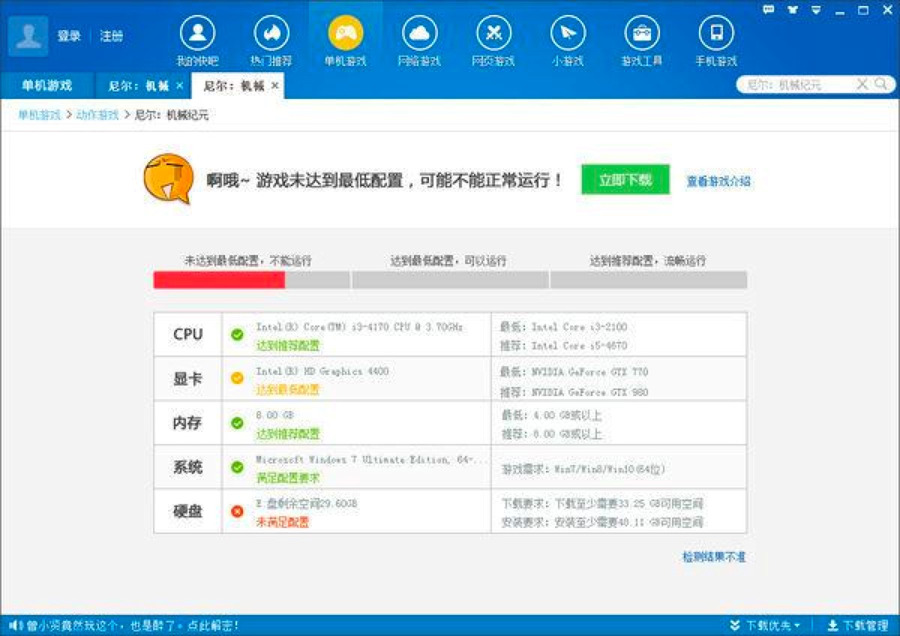Click 检测结果不准 link
This screenshot has height=636, width=900.
coord(714,556)
